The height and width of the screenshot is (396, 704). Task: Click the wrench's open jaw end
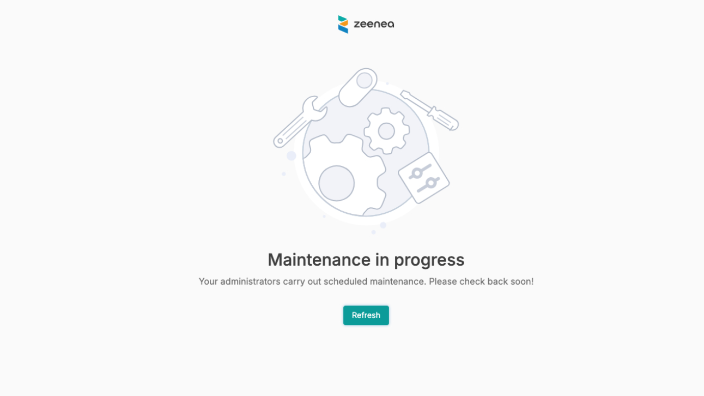(314, 108)
